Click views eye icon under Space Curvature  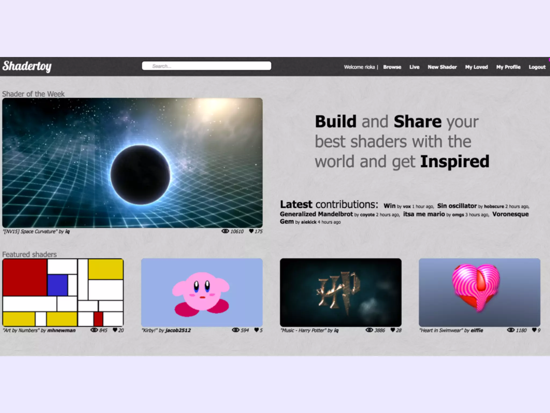pos(225,231)
